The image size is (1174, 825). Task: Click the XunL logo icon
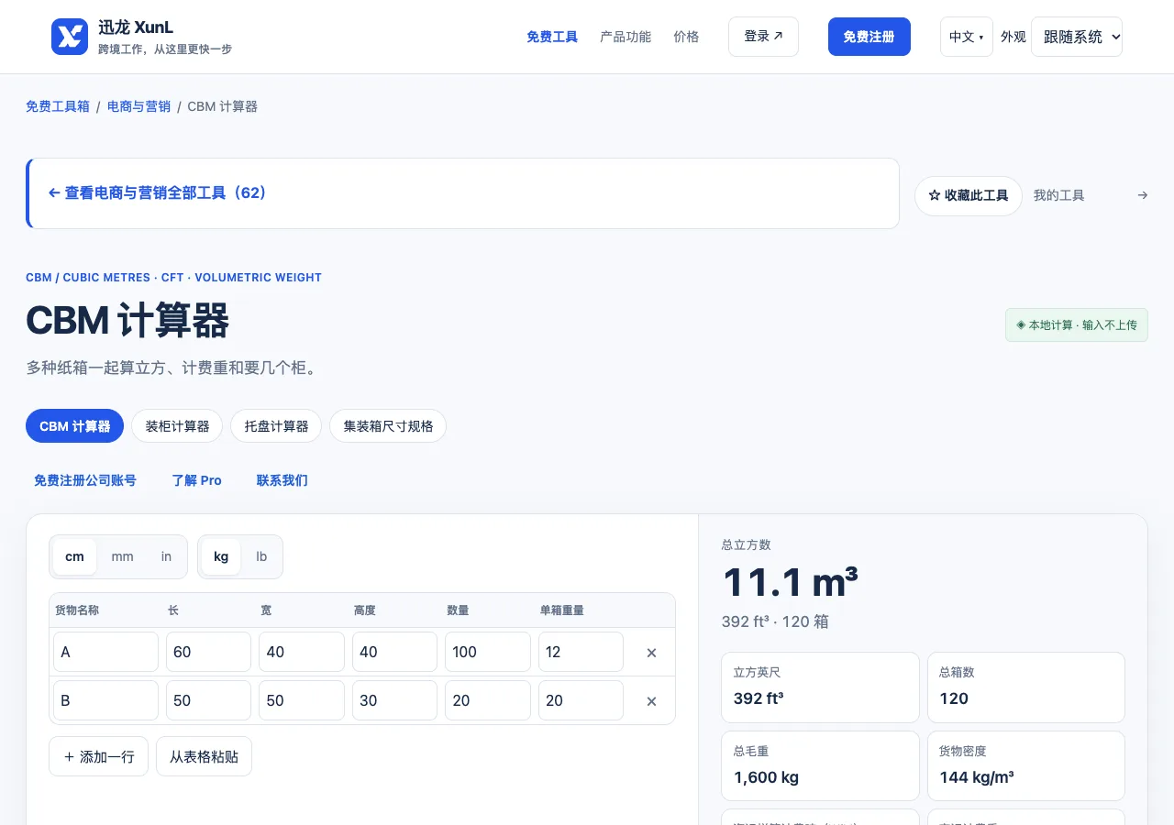click(70, 37)
